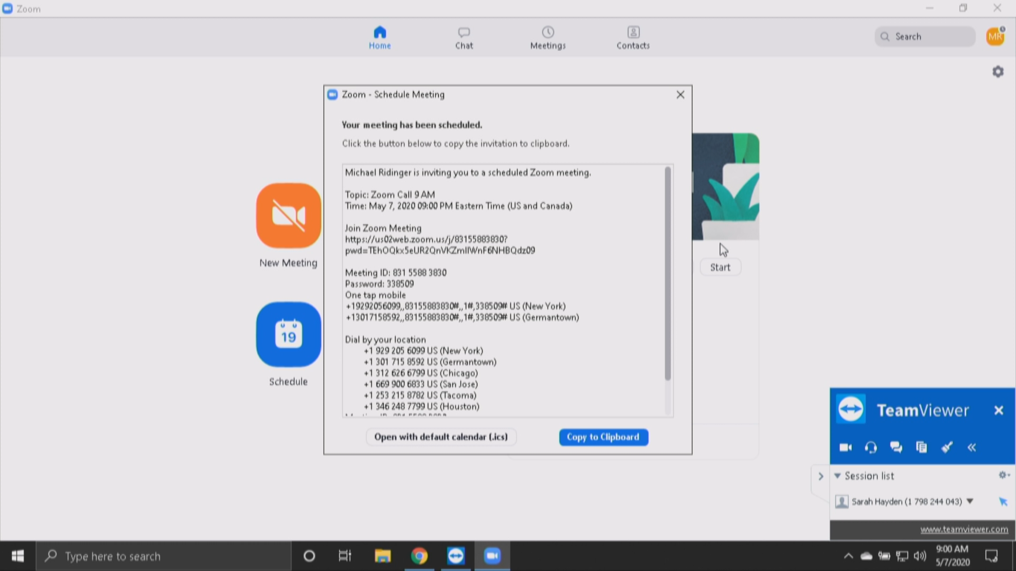Close the Schedule Meeting dialog

pos(681,95)
